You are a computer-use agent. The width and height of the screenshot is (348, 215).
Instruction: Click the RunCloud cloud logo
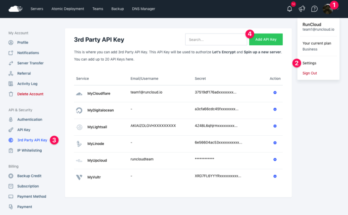(15, 9)
